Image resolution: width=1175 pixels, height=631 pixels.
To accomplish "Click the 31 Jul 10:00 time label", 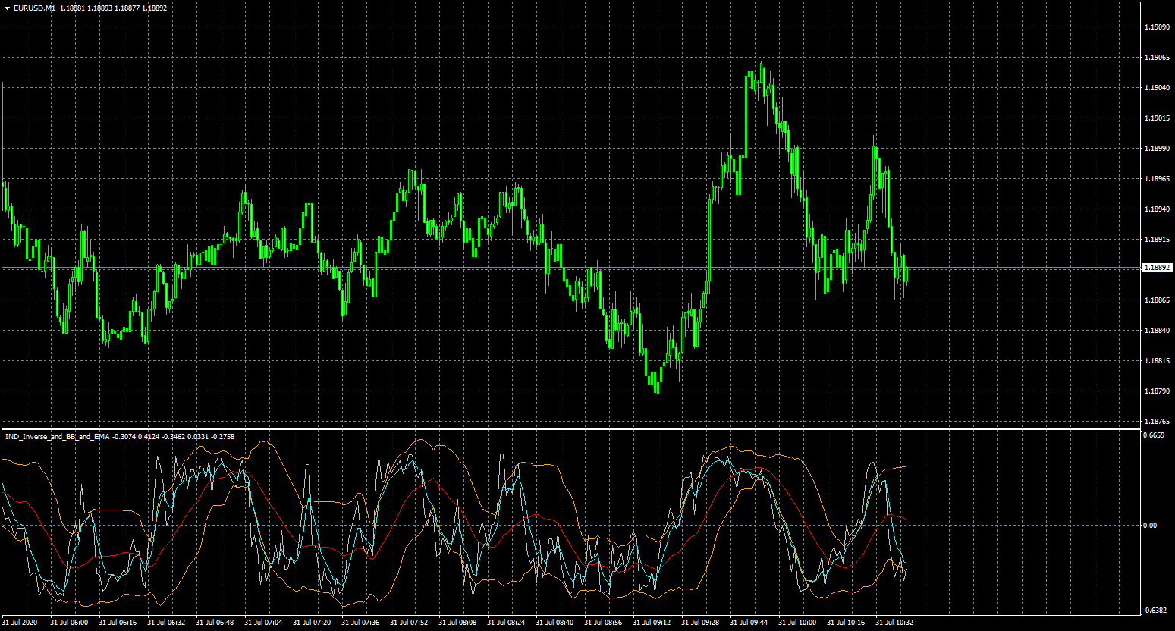I will click(x=797, y=623).
